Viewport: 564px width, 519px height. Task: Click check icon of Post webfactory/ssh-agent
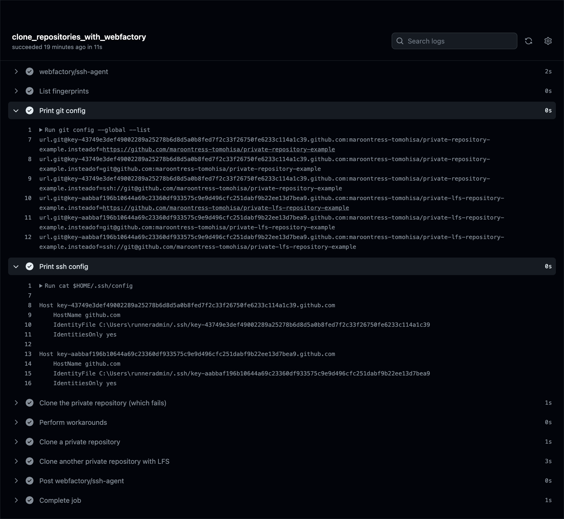click(x=30, y=481)
